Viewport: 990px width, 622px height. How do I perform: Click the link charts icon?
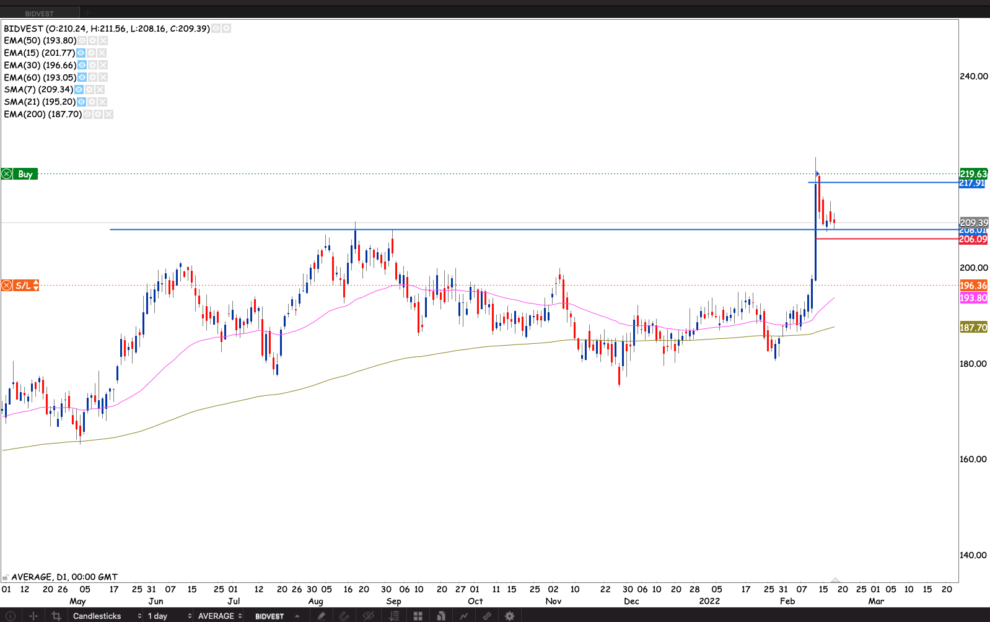tap(487, 616)
